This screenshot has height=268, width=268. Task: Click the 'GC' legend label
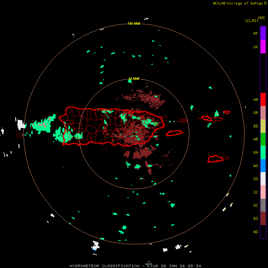(255, 205)
